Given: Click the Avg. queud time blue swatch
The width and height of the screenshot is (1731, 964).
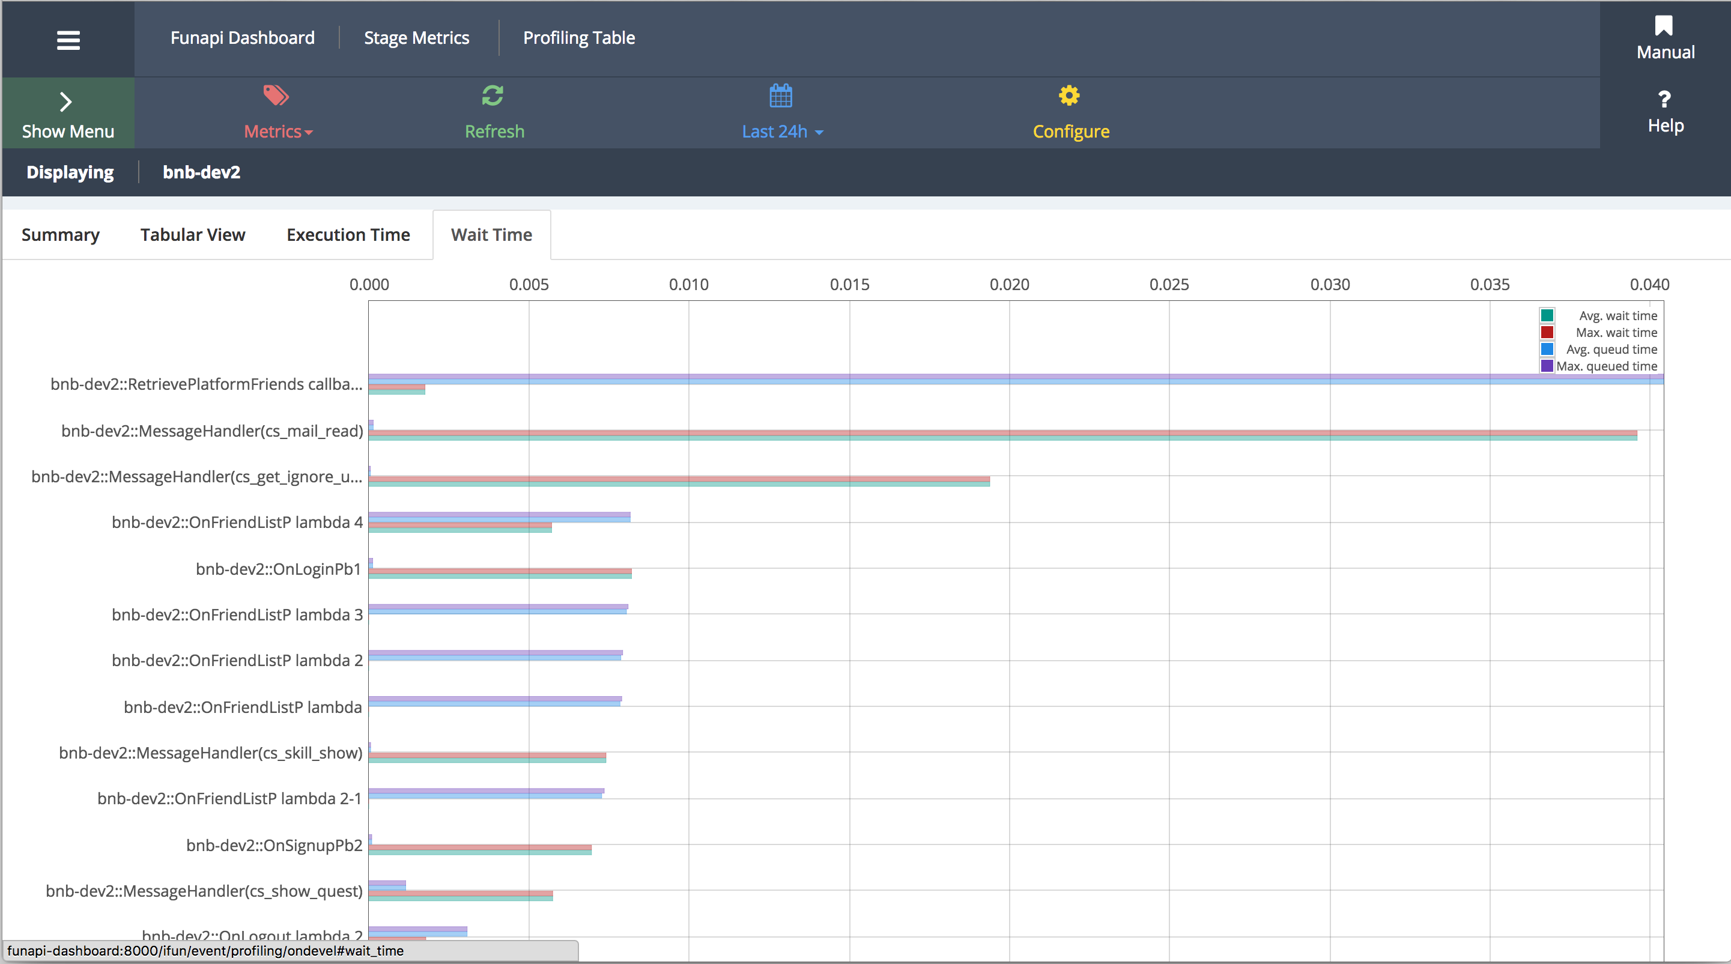Looking at the screenshot, I should tap(1546, 348).
